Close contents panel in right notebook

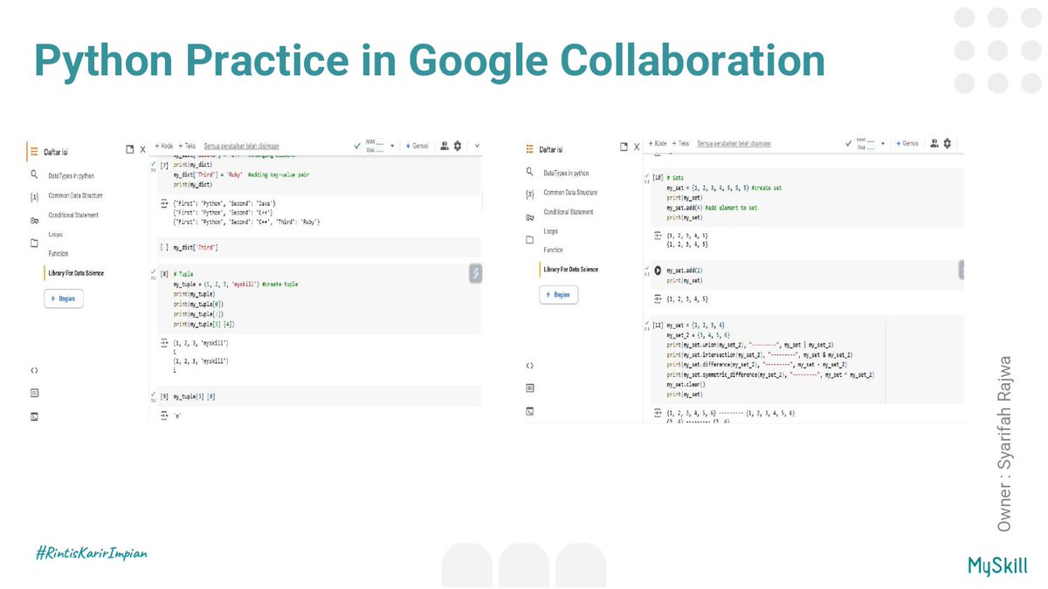tap(636, 146)
